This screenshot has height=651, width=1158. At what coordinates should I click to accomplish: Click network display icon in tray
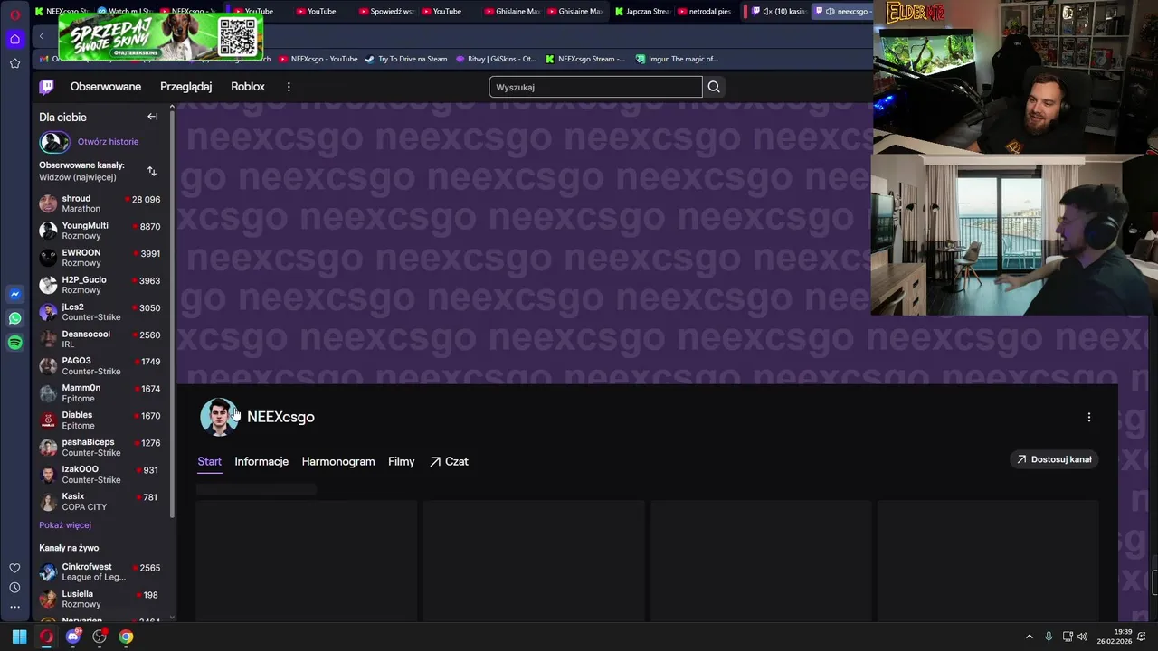(x=1068, y=637)
